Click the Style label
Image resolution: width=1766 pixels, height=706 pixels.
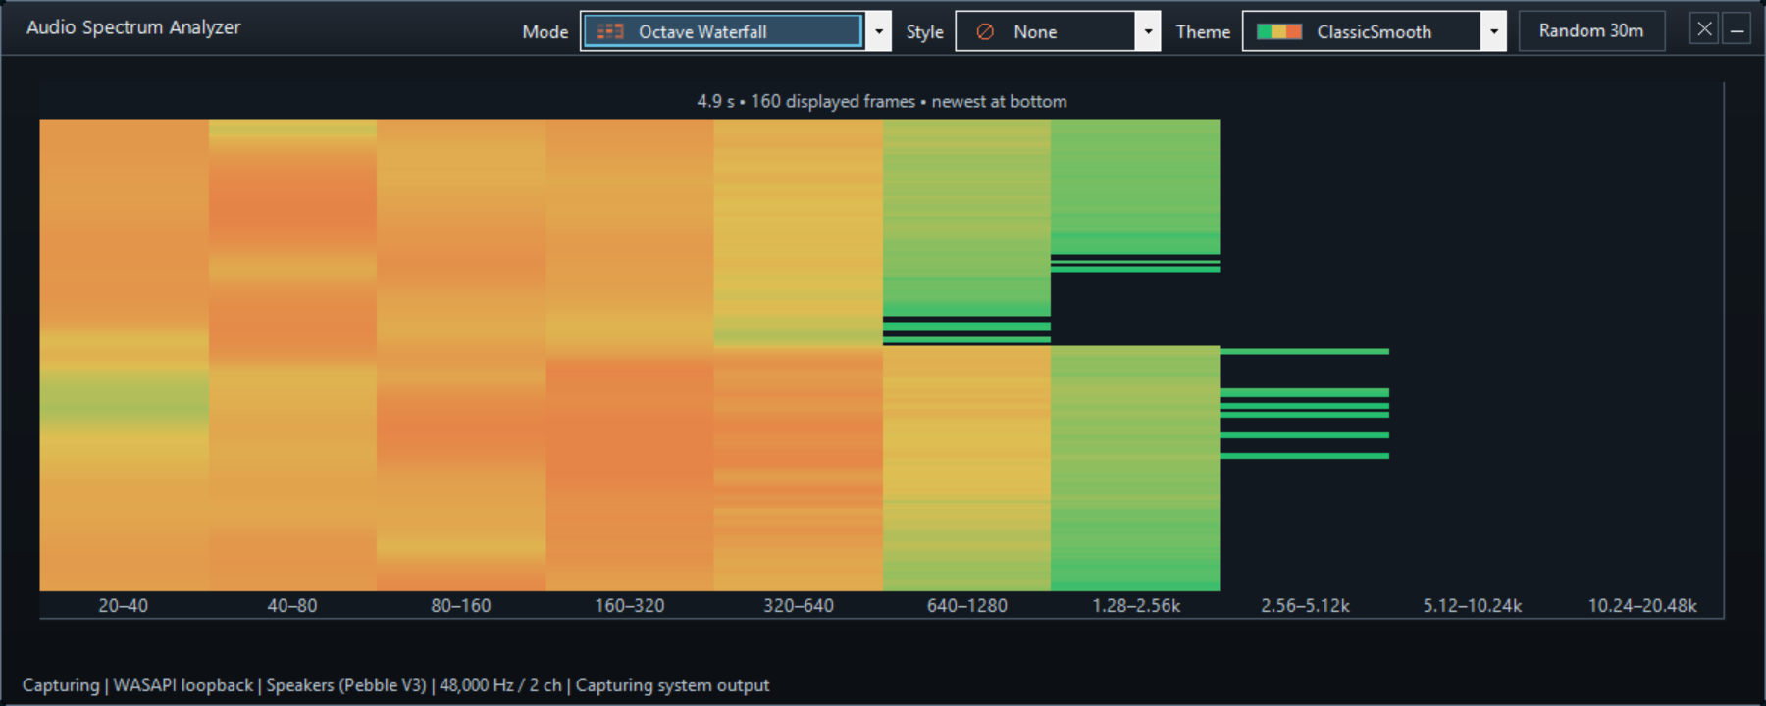924,32
